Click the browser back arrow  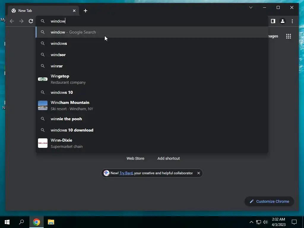pyautogui.click(x=12, y=21)
